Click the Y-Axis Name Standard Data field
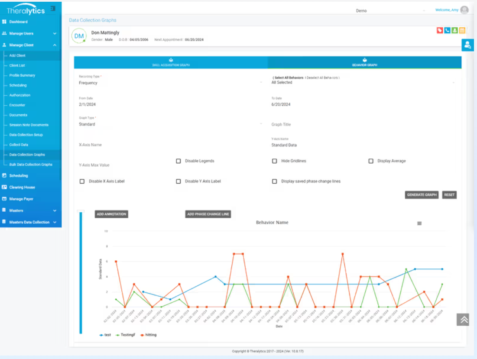This screenshot has height=359, width=477. click(363, 145)
